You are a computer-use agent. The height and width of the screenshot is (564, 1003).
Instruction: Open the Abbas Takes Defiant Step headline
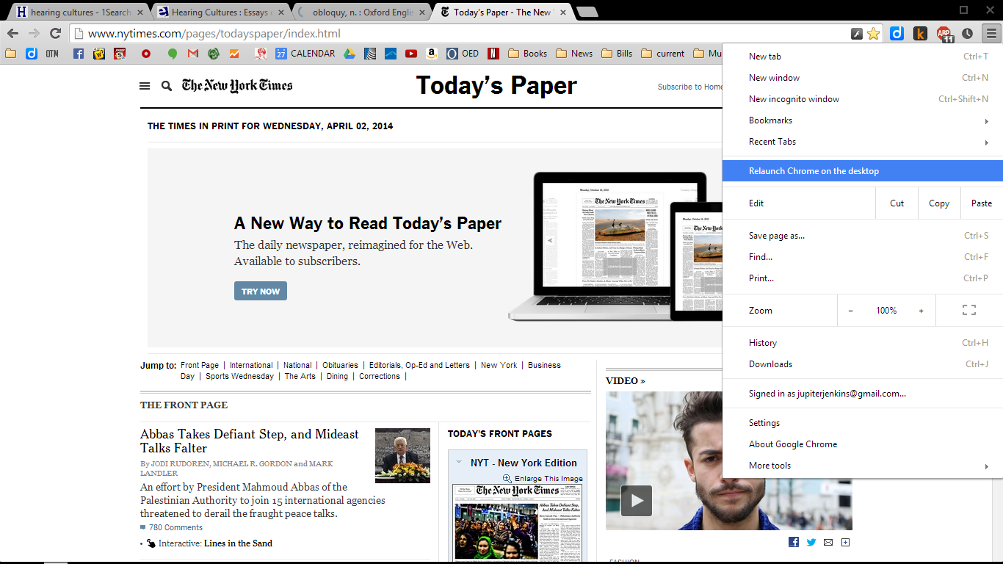coord(250,441)
